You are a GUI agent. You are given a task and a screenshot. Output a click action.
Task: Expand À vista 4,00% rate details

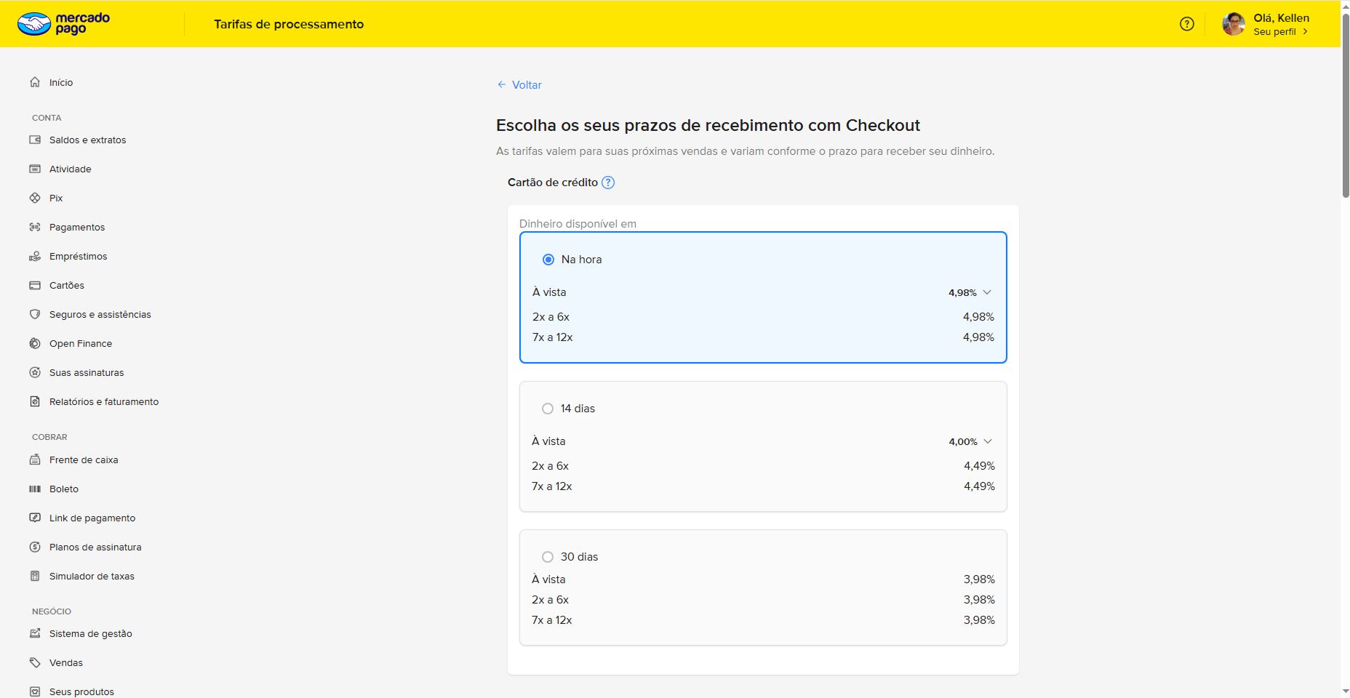988,441
